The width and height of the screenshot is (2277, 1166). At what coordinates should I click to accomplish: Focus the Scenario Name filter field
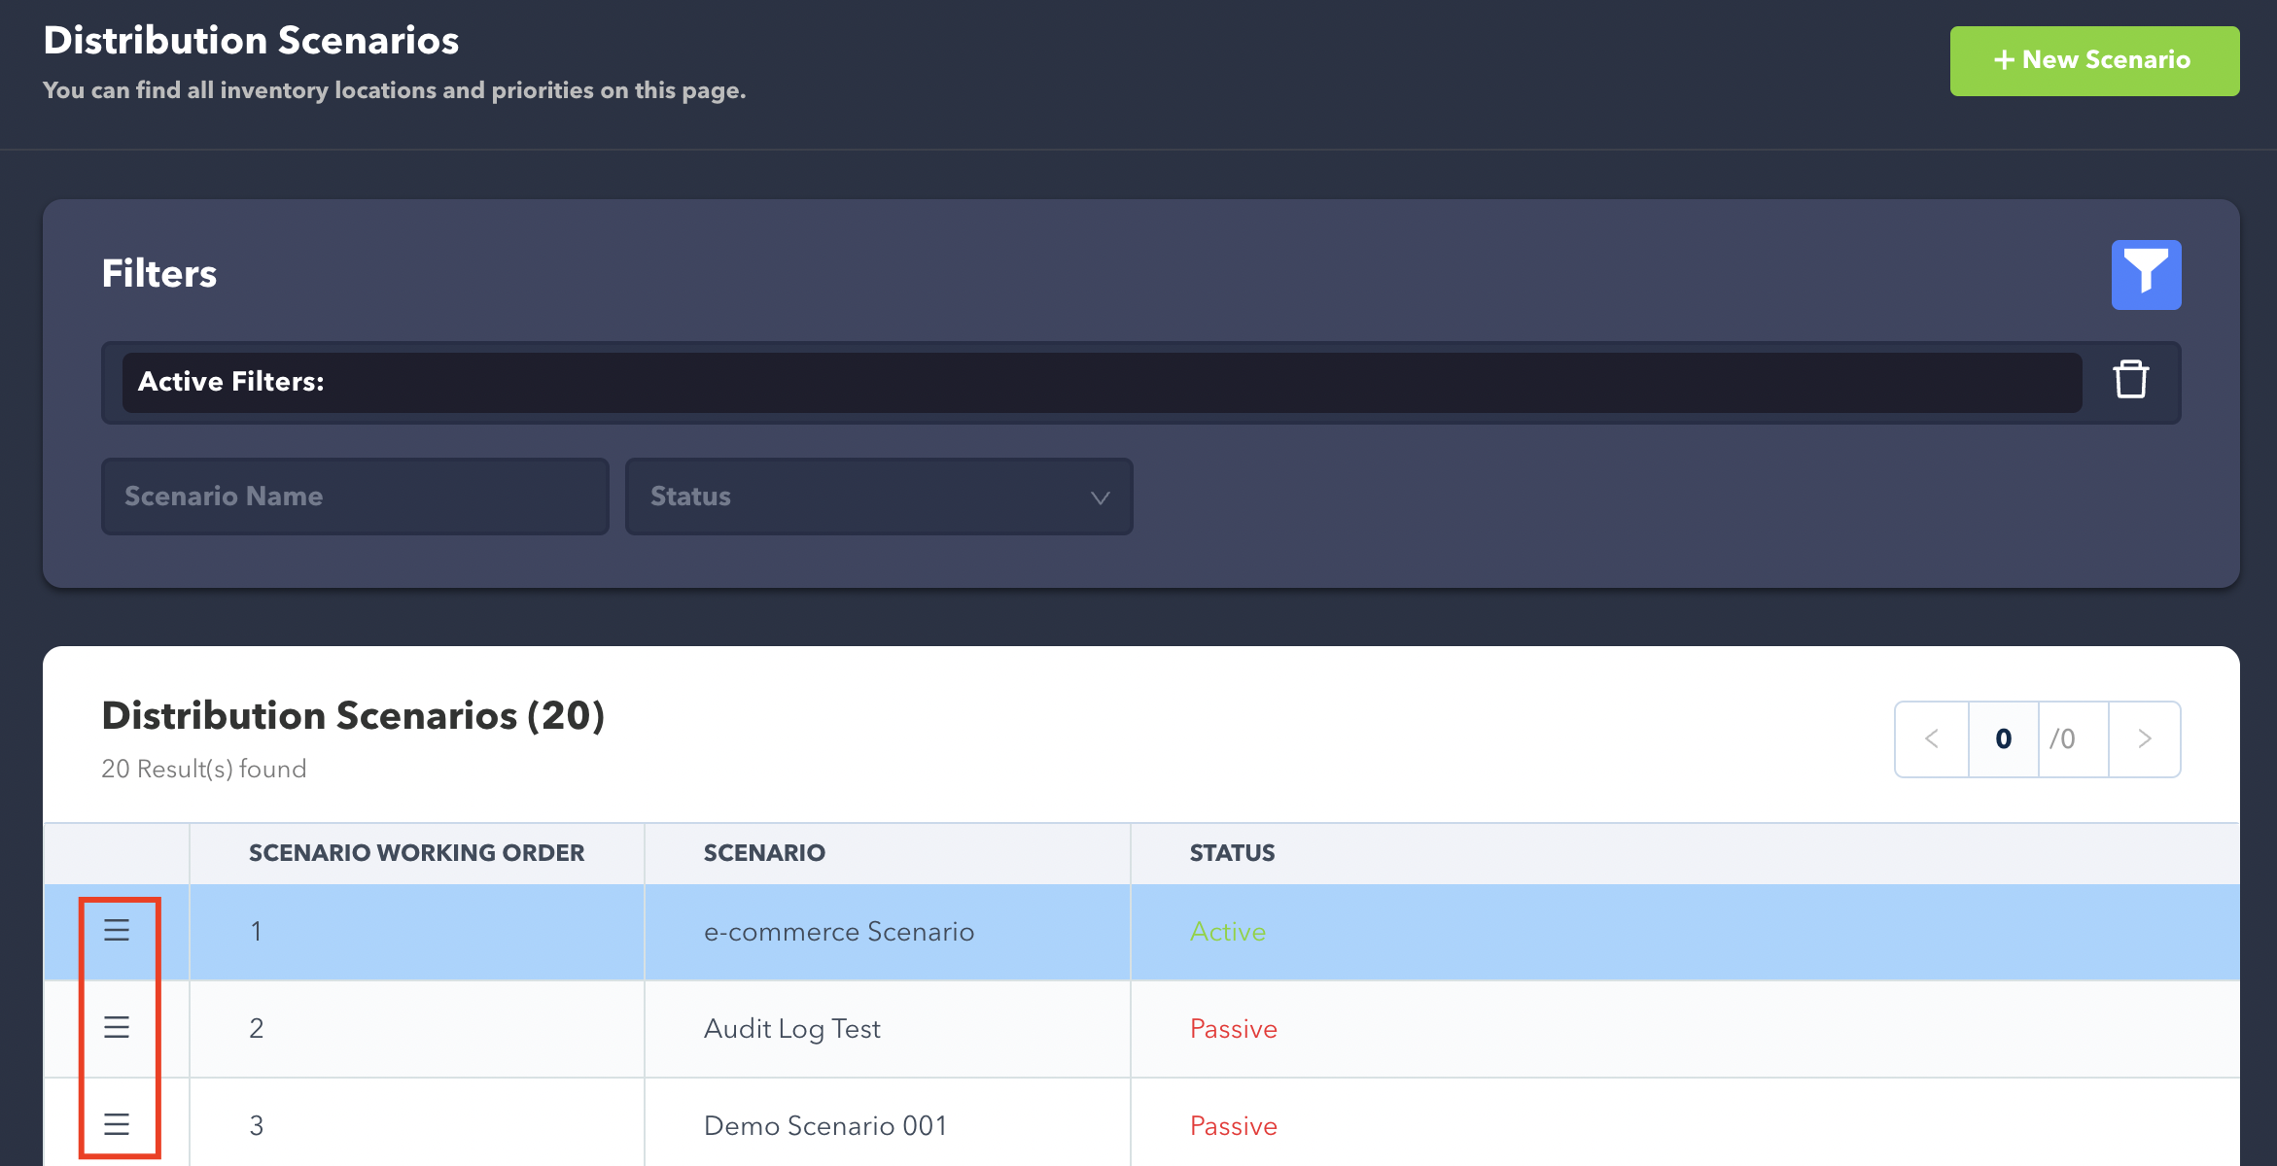[x=355, y=497]
